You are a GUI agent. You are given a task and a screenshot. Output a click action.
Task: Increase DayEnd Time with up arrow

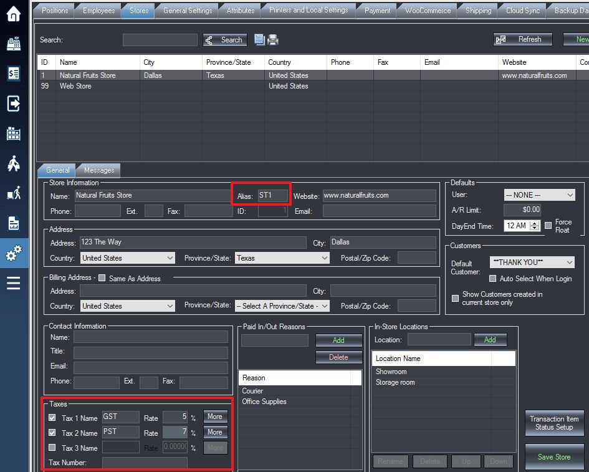(535, 223)
